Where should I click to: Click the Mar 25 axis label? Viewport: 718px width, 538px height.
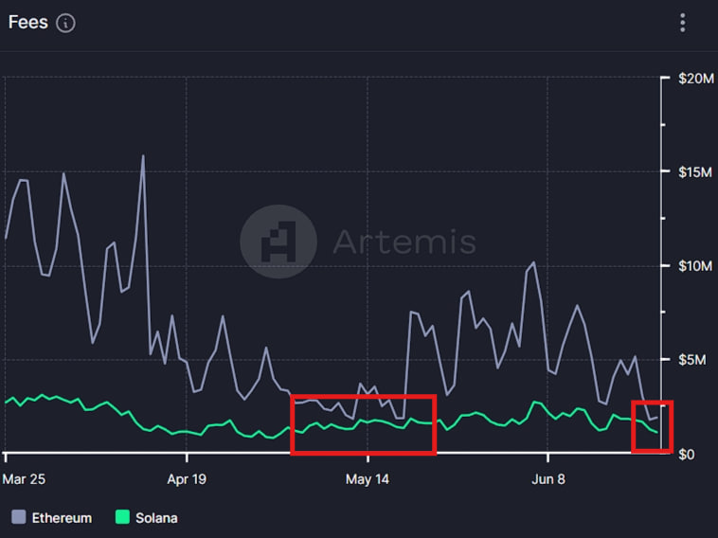point(24,479)
